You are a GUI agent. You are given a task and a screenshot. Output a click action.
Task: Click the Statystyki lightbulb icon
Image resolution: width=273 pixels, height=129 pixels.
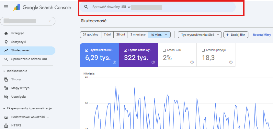coord(6,42)
